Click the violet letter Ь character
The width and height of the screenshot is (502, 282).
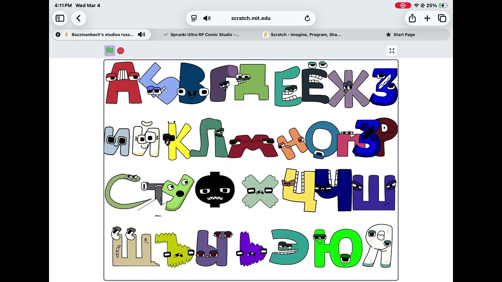[x=251, y=248]
